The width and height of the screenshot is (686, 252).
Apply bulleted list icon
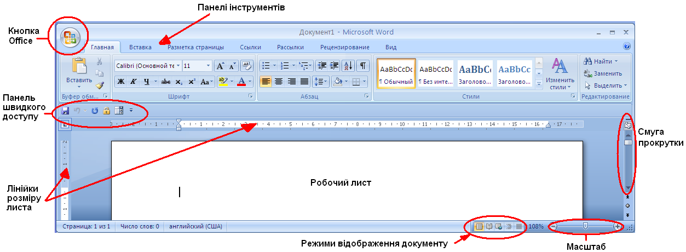coord(267,66)
